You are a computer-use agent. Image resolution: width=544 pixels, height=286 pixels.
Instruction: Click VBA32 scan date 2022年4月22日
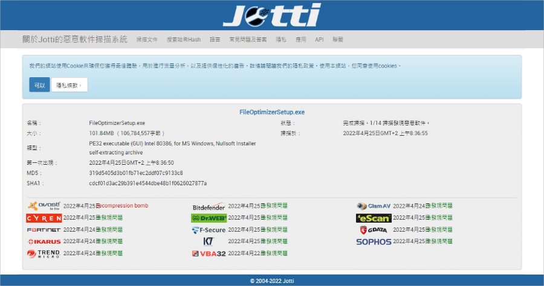coord(247,253)
